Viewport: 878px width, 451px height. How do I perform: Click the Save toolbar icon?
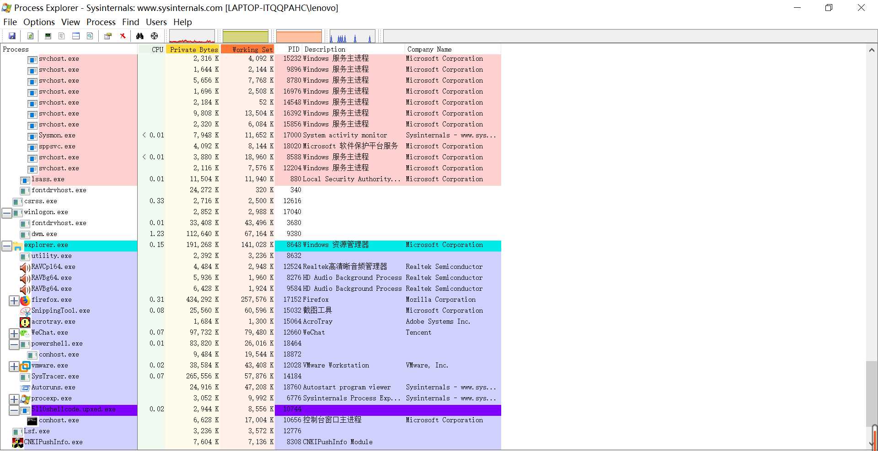click(x=12, y=36)
